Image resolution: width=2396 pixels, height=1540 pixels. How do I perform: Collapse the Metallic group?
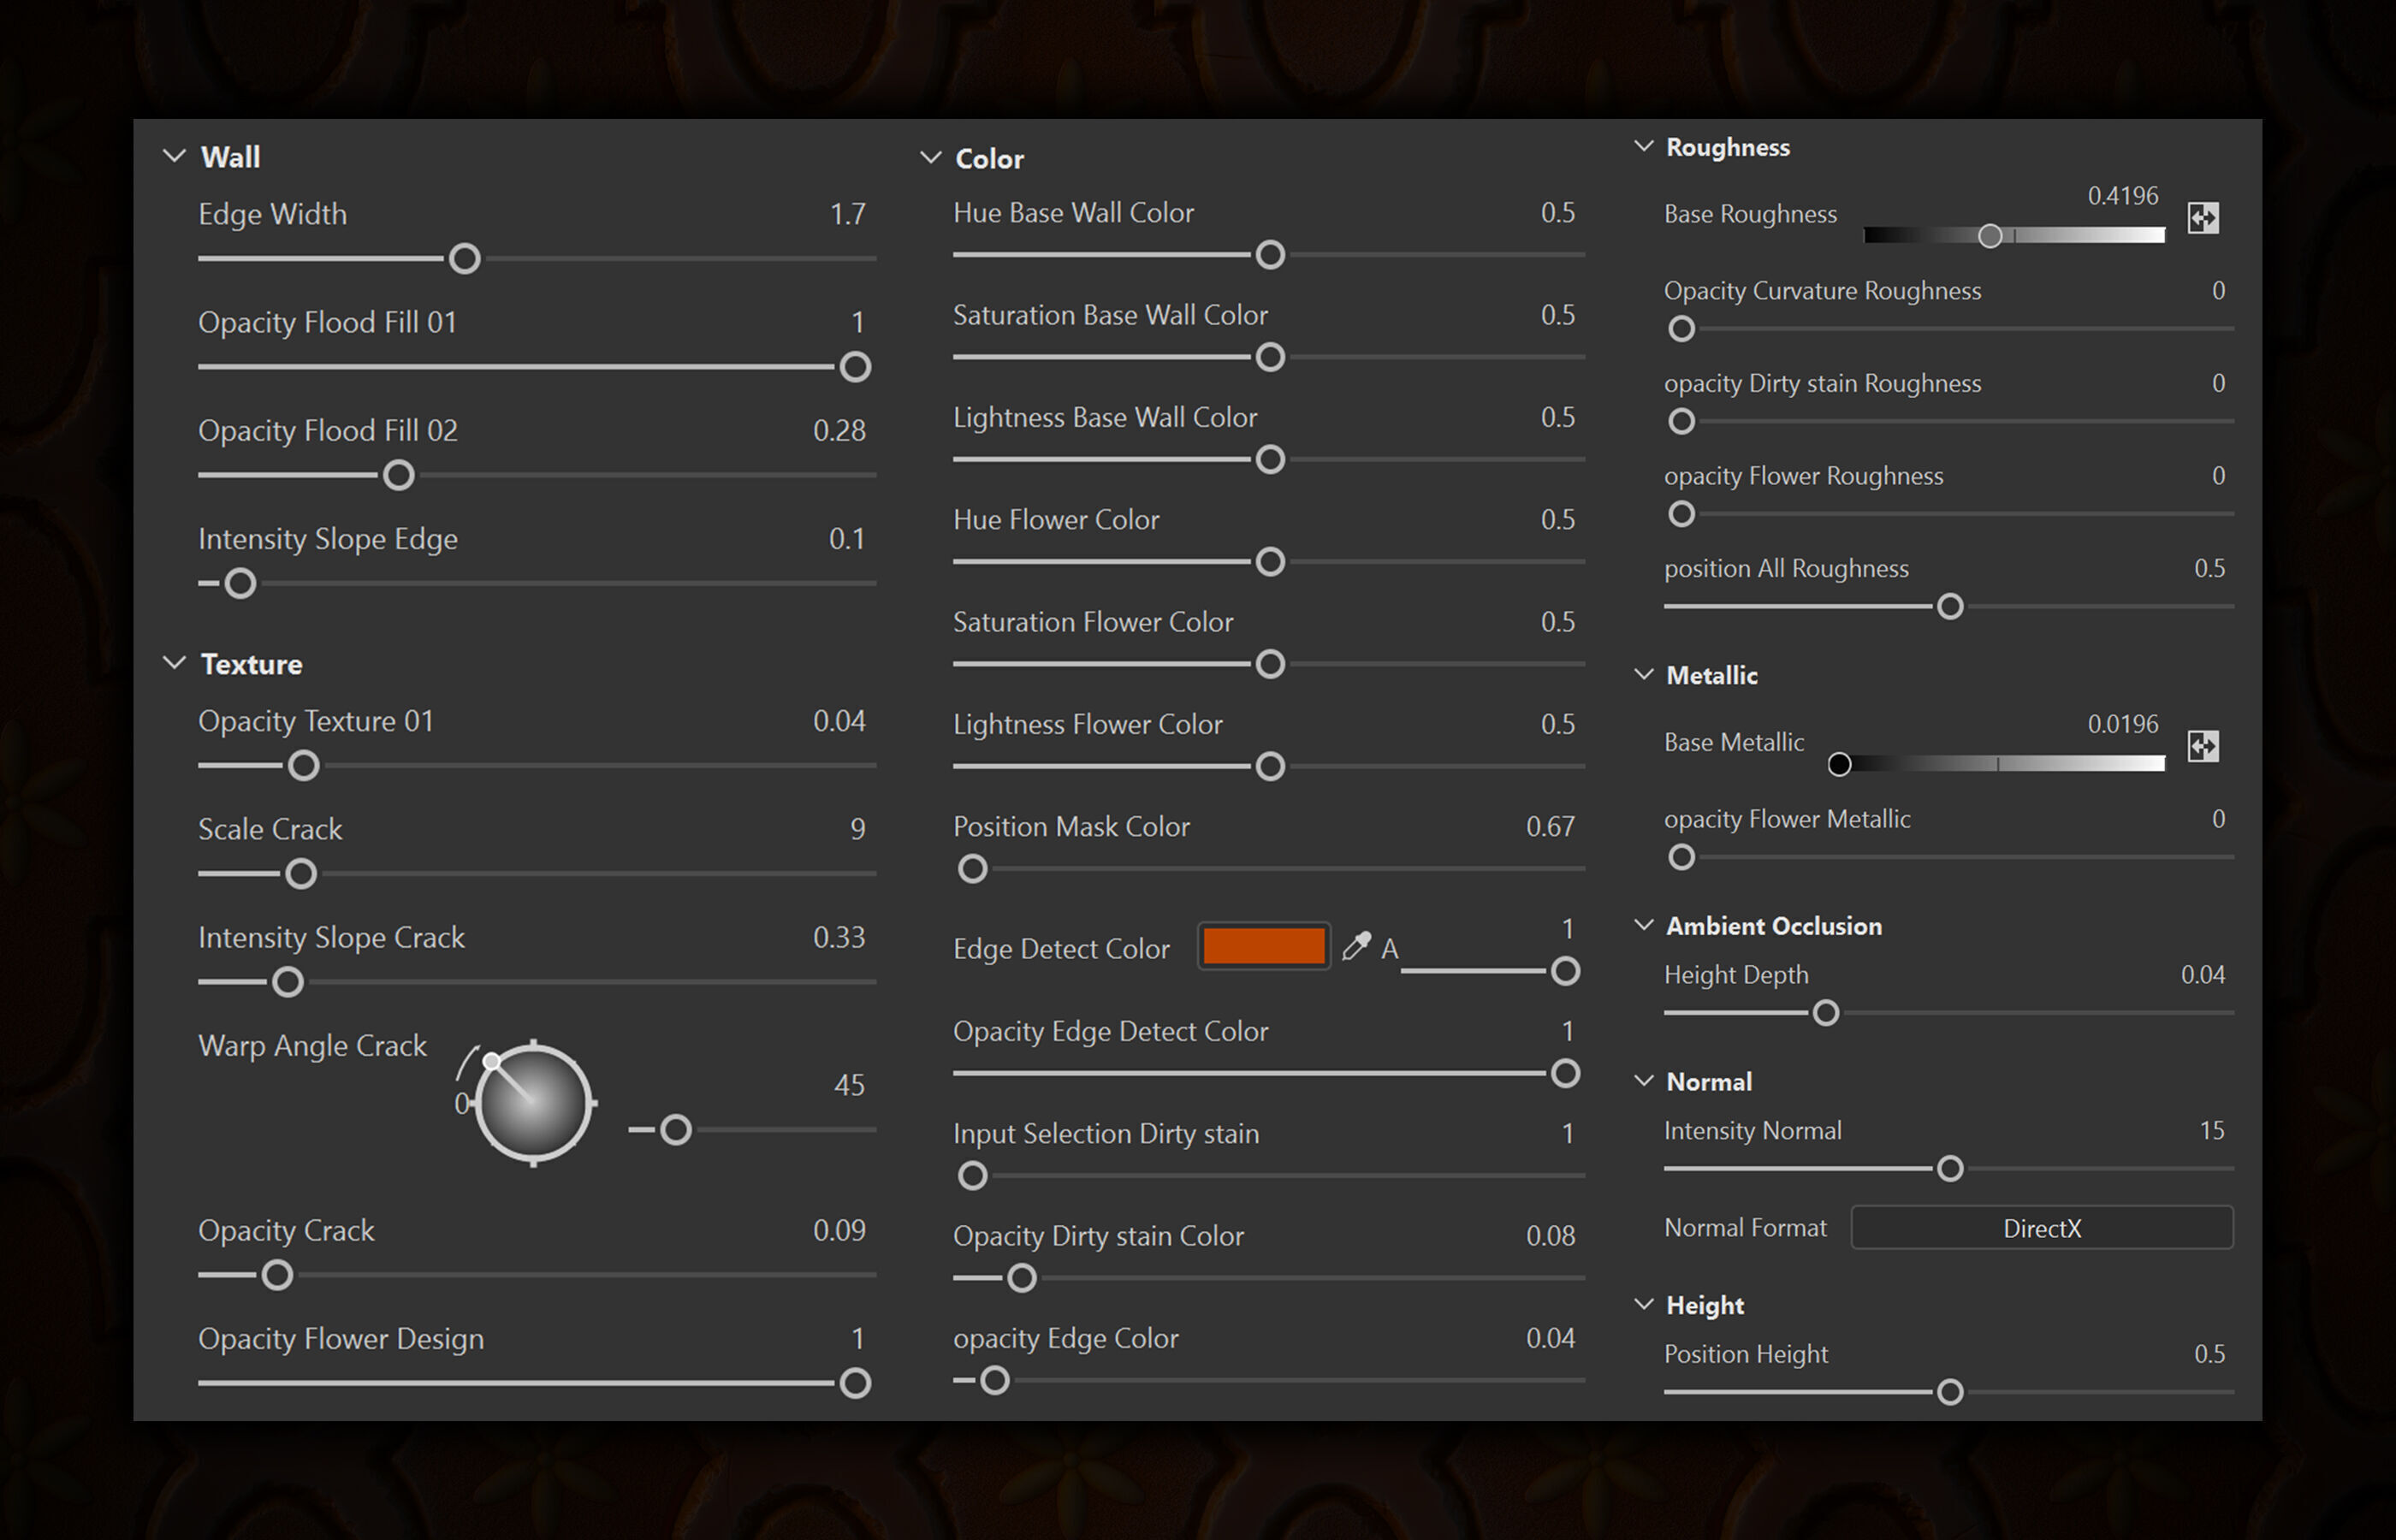pos(1643,675)
